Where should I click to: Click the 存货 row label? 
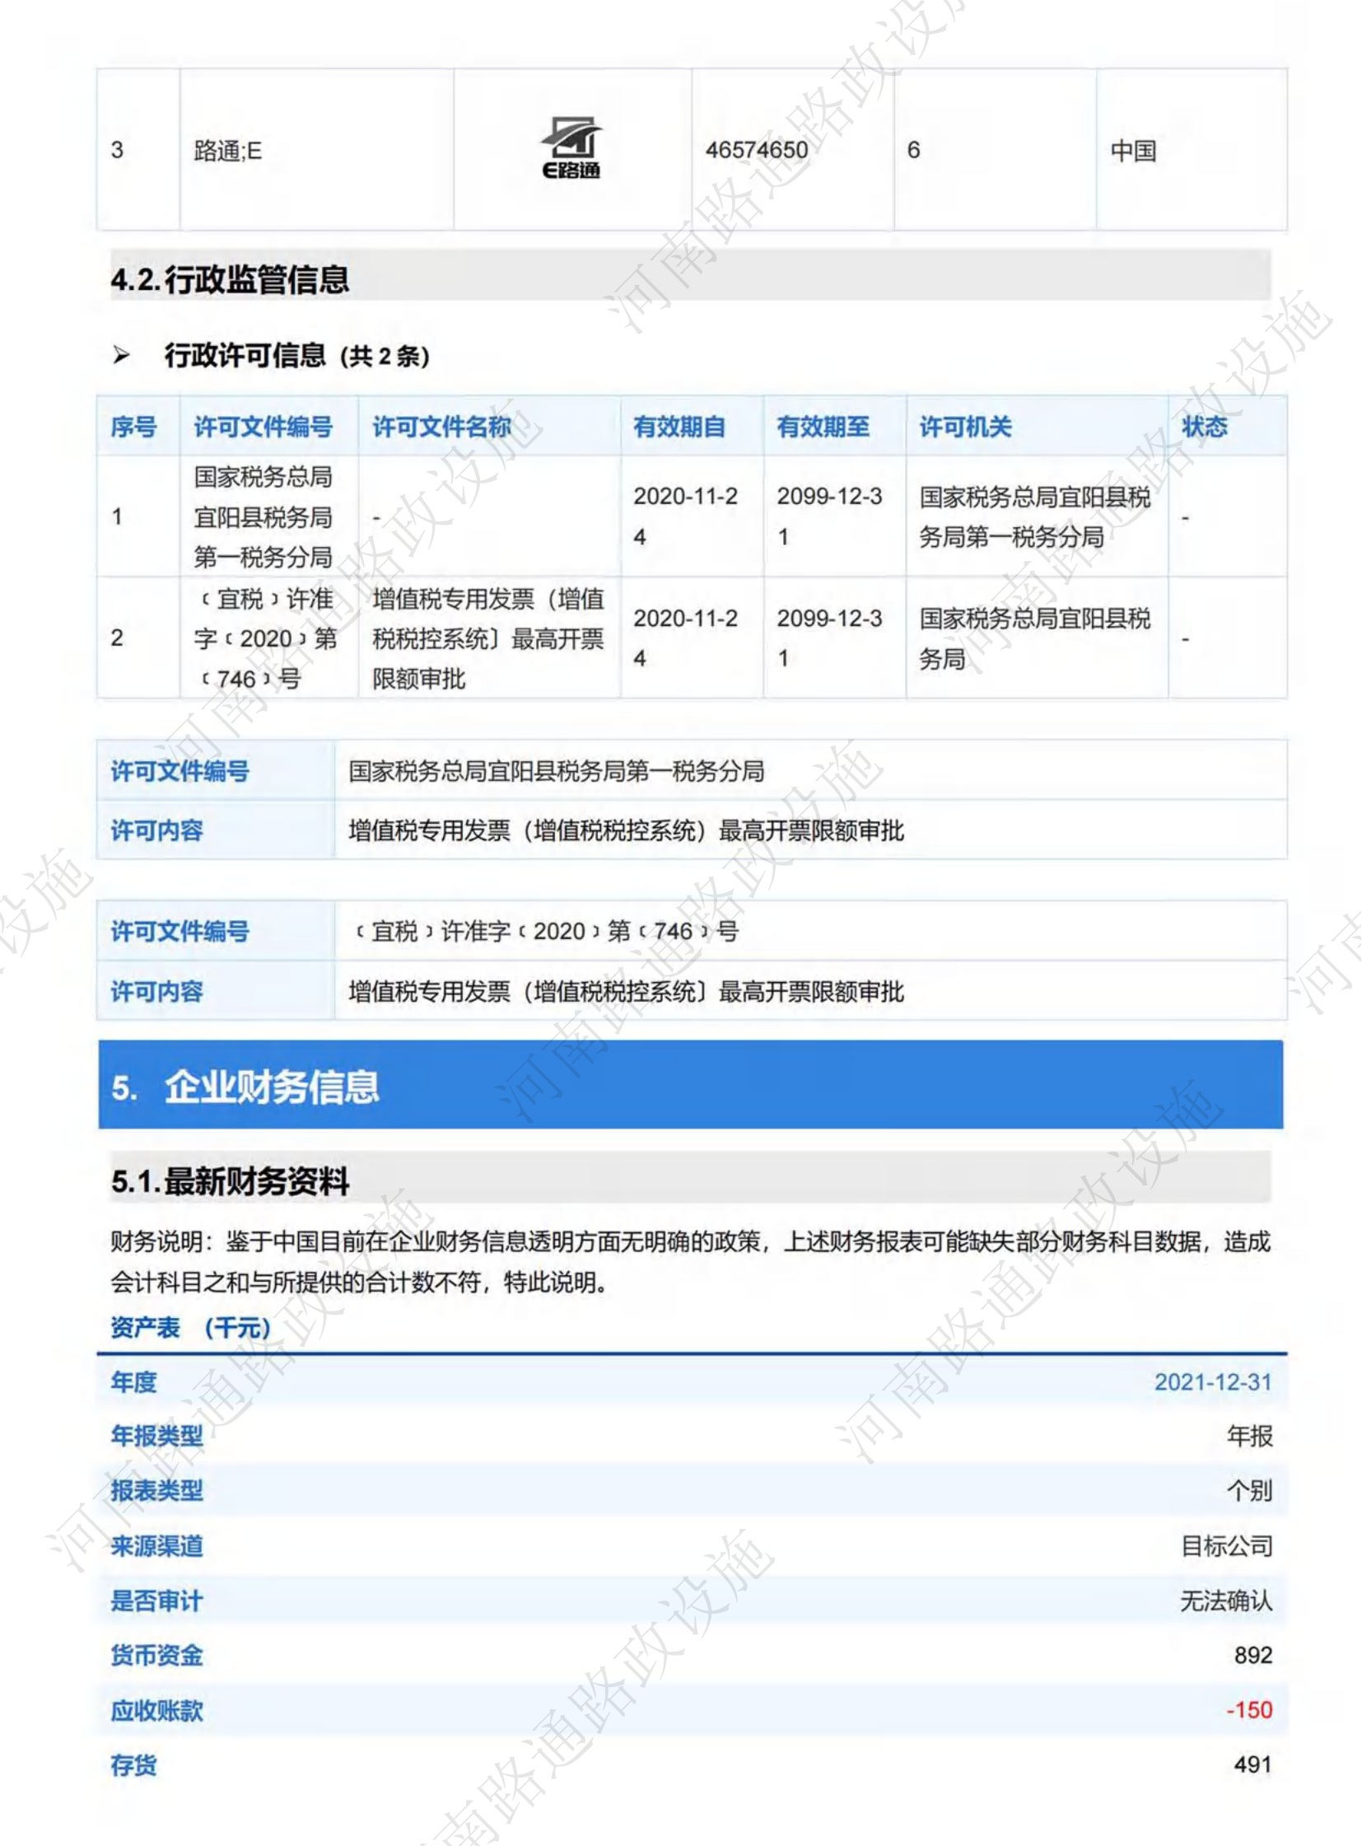click(x=133, y=1765)
